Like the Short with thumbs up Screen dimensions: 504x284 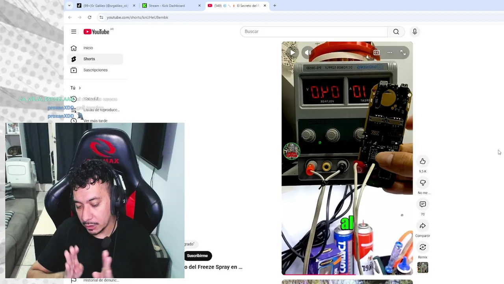pos(422,161)
